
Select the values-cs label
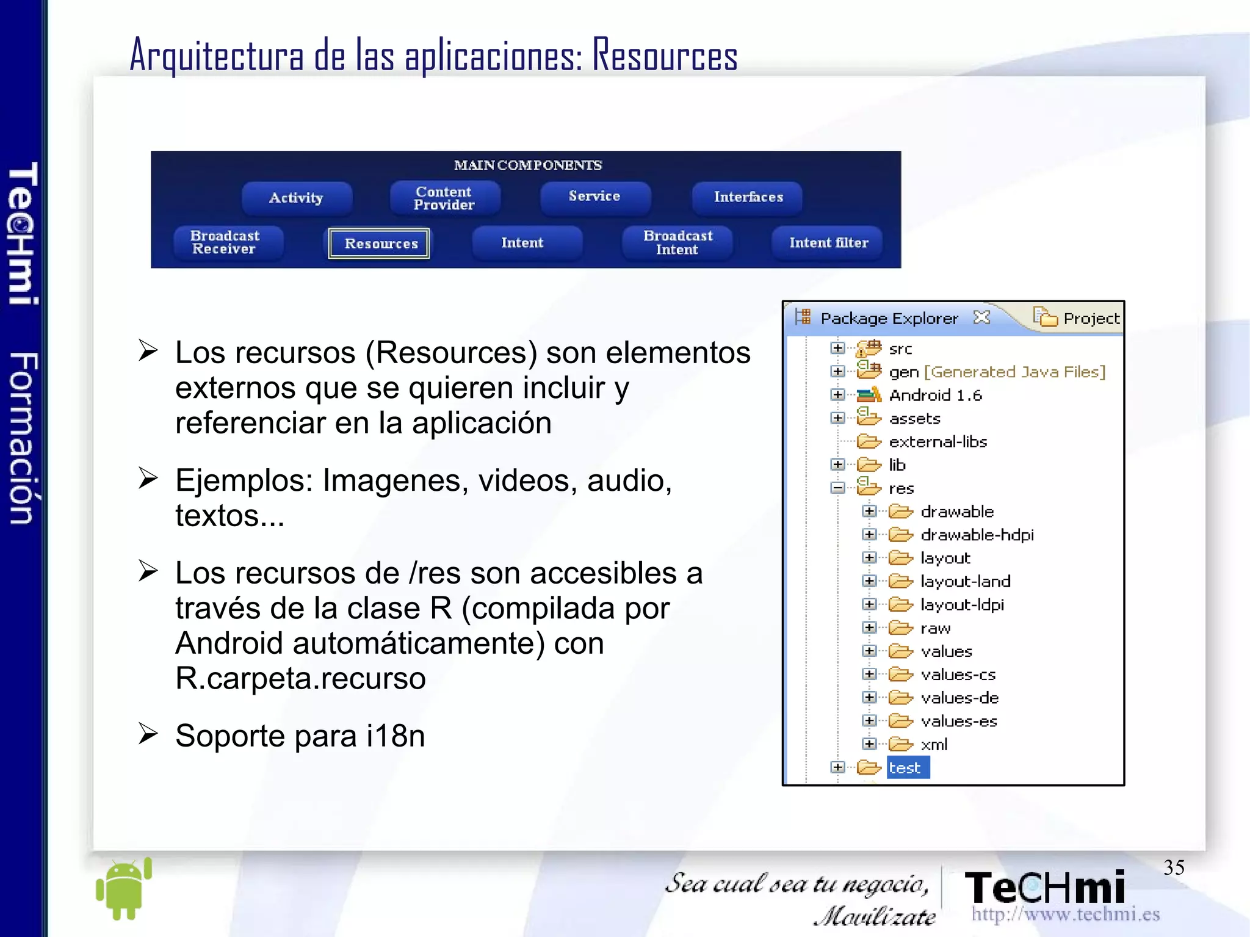958,675
